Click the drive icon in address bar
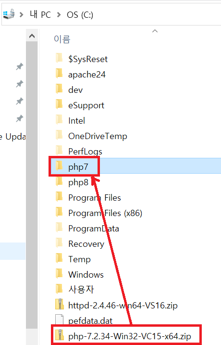 (x=9, y=14)
